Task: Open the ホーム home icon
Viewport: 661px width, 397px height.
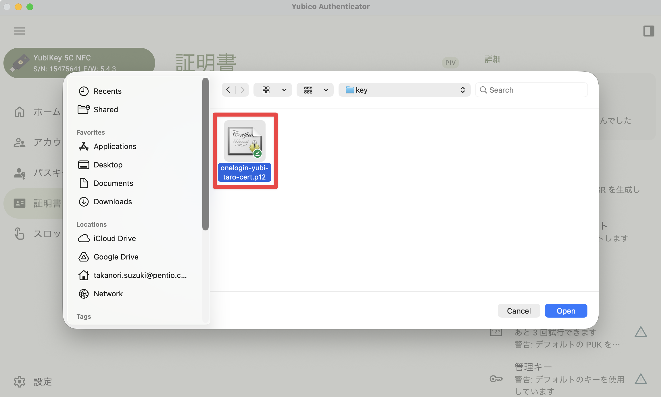Action: pyautogui.click(x=20, y=112)
